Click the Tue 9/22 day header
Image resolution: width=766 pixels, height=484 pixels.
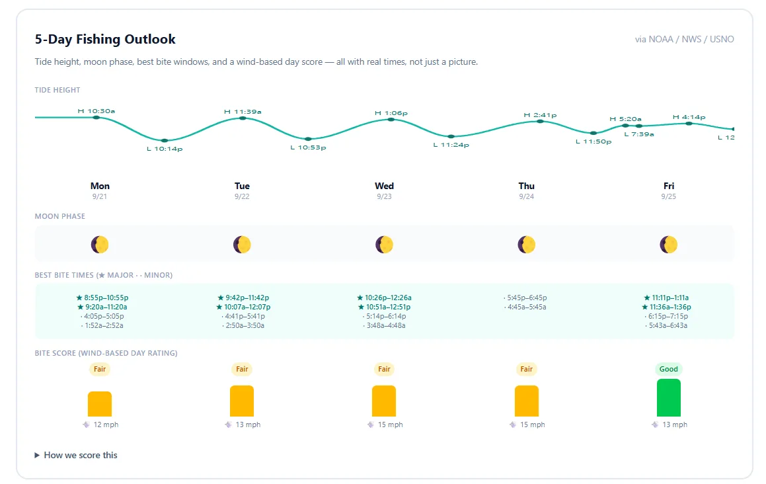[242, 190]
